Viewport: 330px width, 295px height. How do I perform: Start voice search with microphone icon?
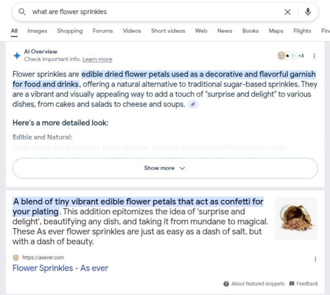308,12
